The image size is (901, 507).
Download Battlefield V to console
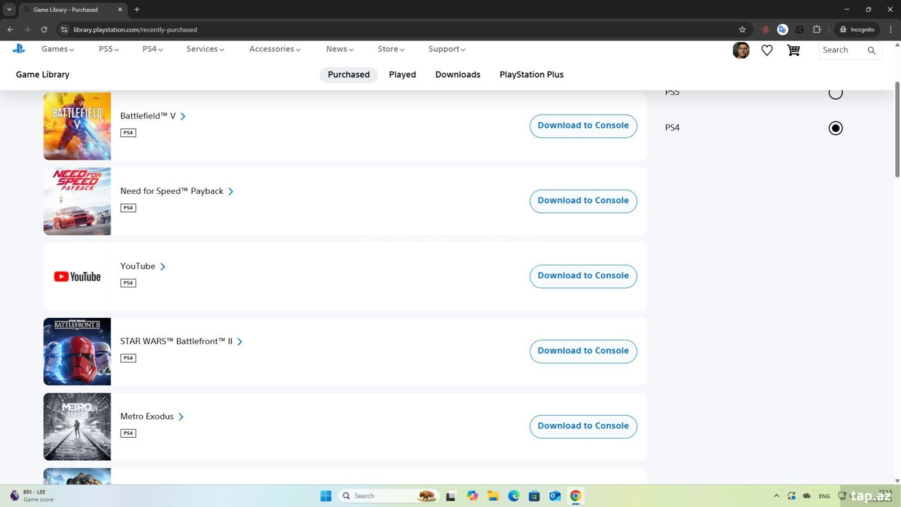click(583, 126)
